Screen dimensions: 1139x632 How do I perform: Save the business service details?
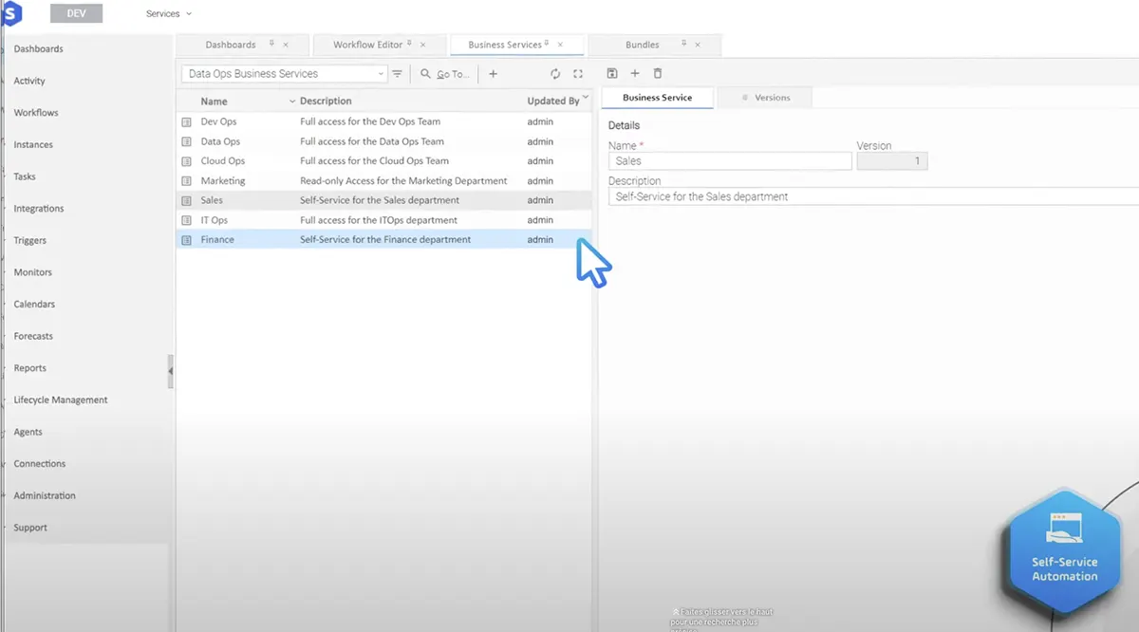(x=612, y=74)
